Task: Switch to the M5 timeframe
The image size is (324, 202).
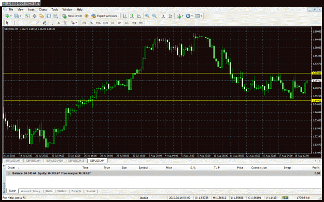Action: 91,23
